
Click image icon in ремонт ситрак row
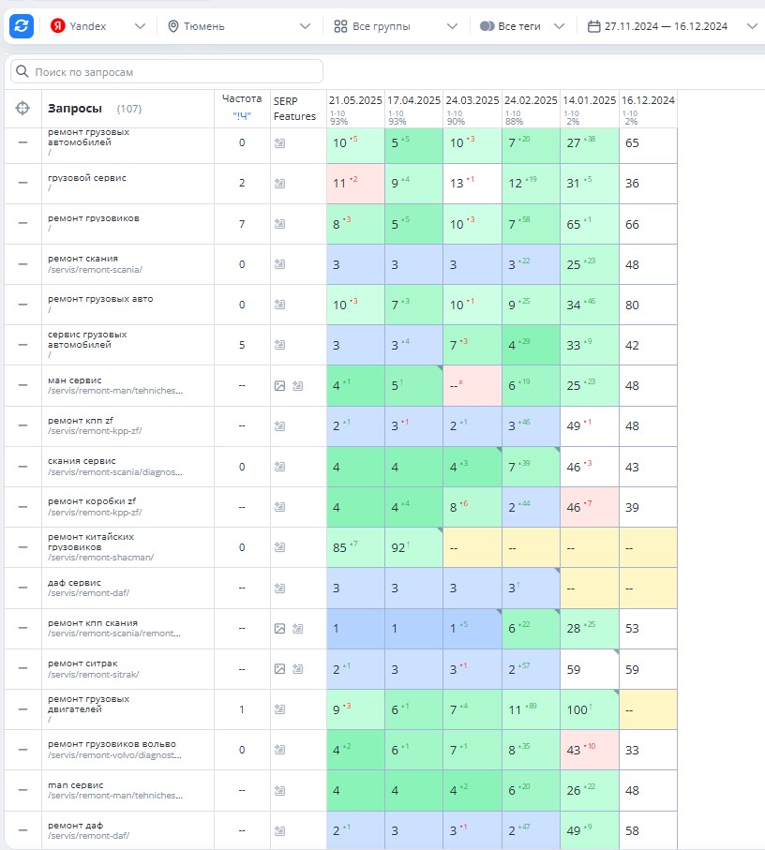[279, 669]
